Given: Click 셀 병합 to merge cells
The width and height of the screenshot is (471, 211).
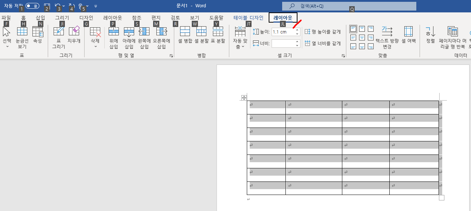Looking at the screenshot, I should tap(186, 35).
